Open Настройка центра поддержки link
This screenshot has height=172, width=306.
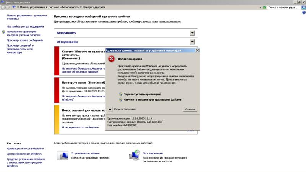tap(25, 26)
